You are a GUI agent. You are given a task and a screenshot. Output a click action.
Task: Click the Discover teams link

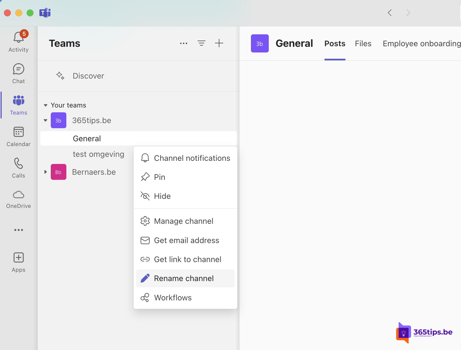pyautogui.click(x=88, y=76)
